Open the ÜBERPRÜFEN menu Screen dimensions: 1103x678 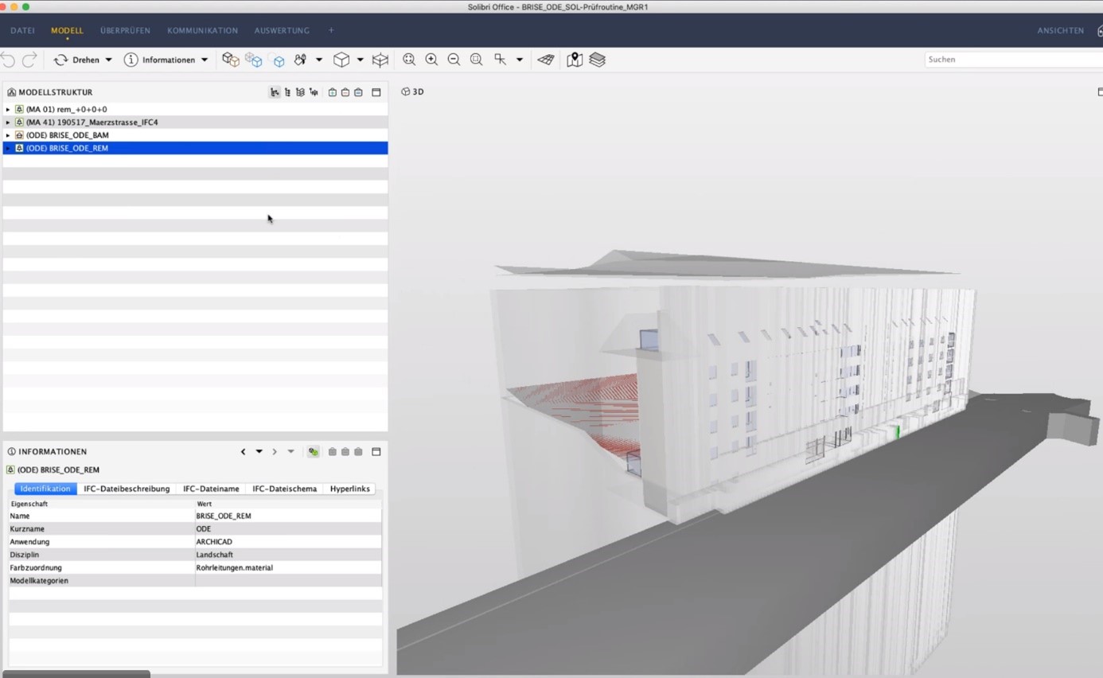125,30
